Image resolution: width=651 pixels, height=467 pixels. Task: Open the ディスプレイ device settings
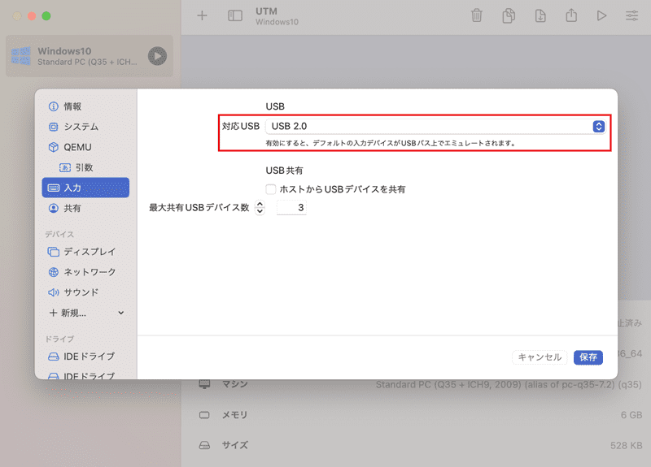tap(85, 252)
